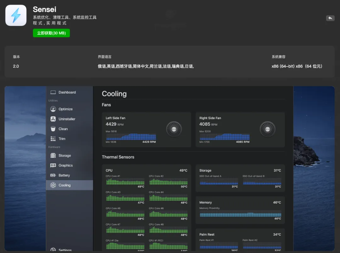The height and width of the screenshot is (253, 340).
Task: Click the Settings gear icon in sidebar
Action: click(53, 250)
